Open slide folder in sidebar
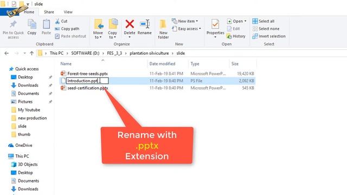The height and width of the screenshot is (195, 347). 22,126
